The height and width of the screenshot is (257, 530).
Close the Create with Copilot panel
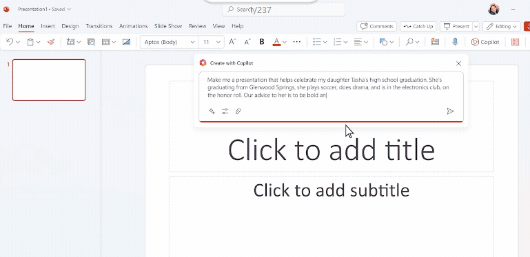point(459,63)
